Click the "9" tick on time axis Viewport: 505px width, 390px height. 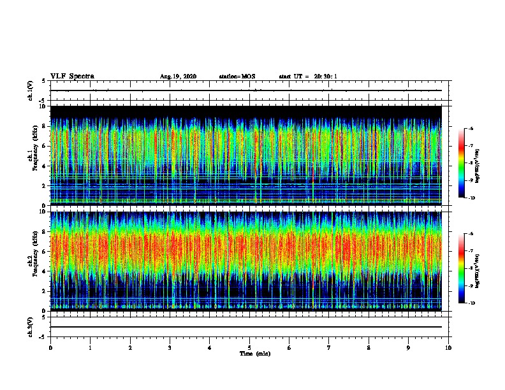408,348
